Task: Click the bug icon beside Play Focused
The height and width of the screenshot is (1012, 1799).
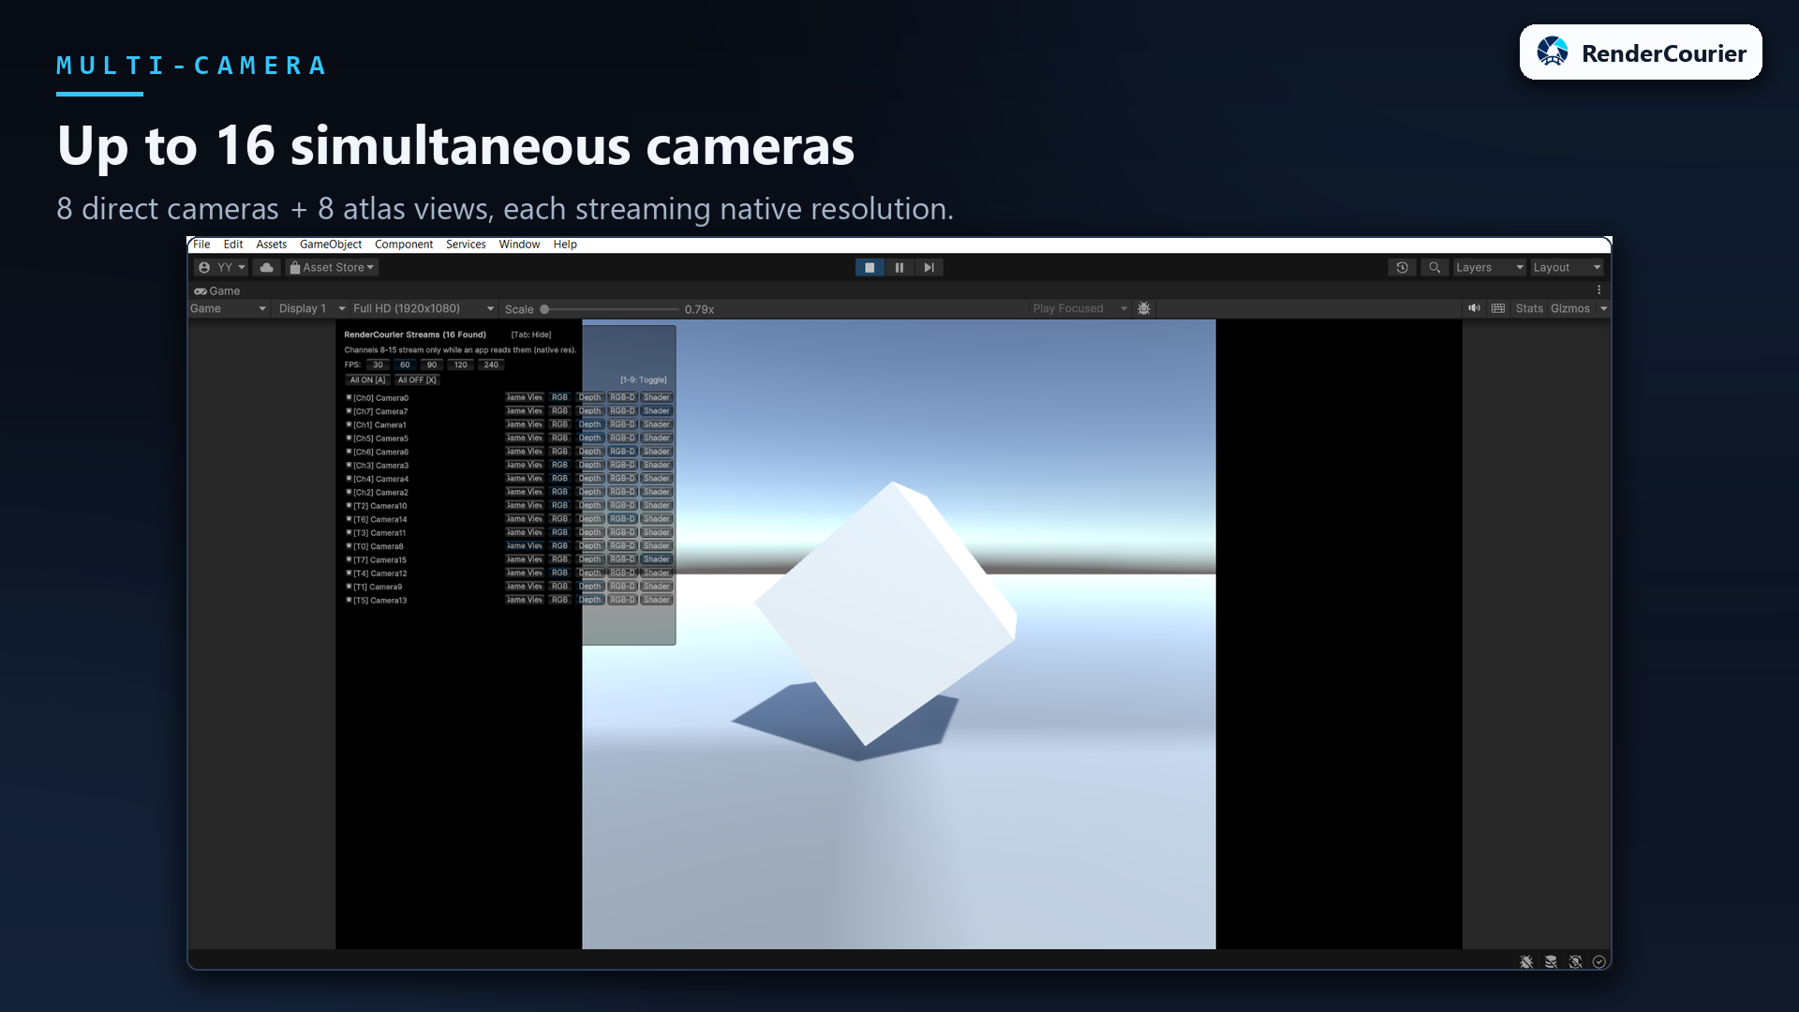Action: point(1144,308)
